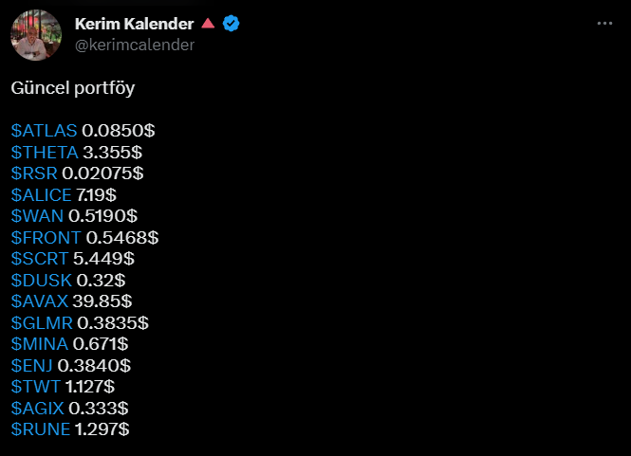This screenshot has height=456, width=631.
Task: Click the Kerim Kalender display name
Action: [134, 24]
